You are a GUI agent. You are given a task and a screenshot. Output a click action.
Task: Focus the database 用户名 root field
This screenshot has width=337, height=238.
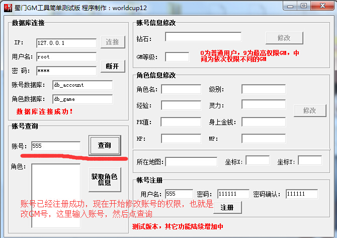pyautogui.click(x=66, y=57)
